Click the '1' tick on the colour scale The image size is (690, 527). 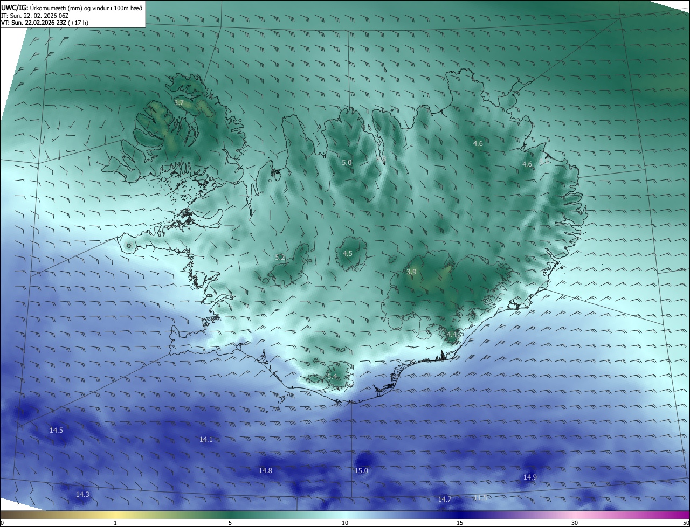click(x=115, y=523)
